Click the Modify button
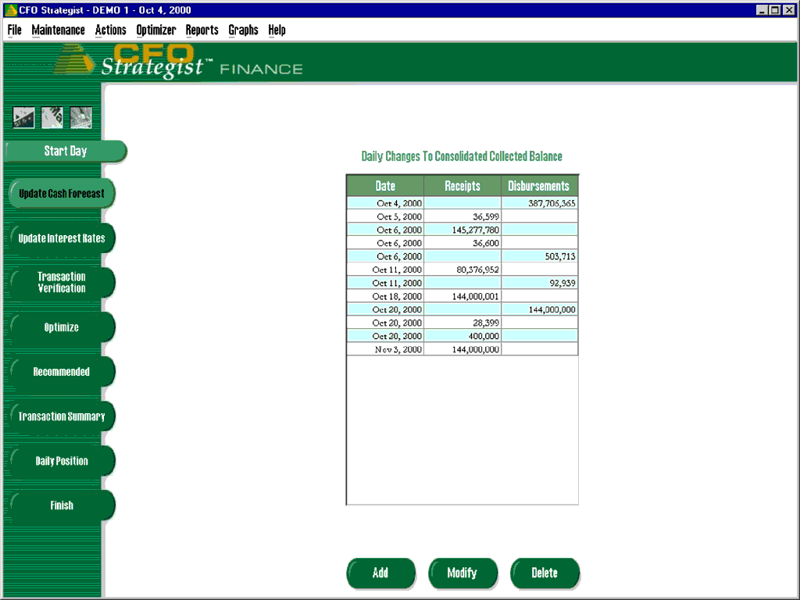 pos(462,573)
